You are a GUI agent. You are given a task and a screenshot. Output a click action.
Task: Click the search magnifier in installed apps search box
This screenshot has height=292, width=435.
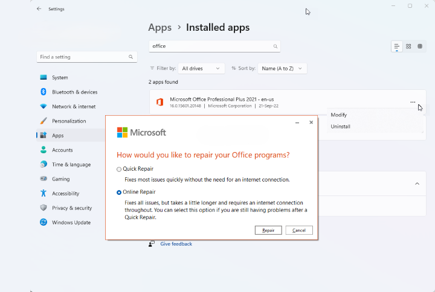click(x=275, y=46)
